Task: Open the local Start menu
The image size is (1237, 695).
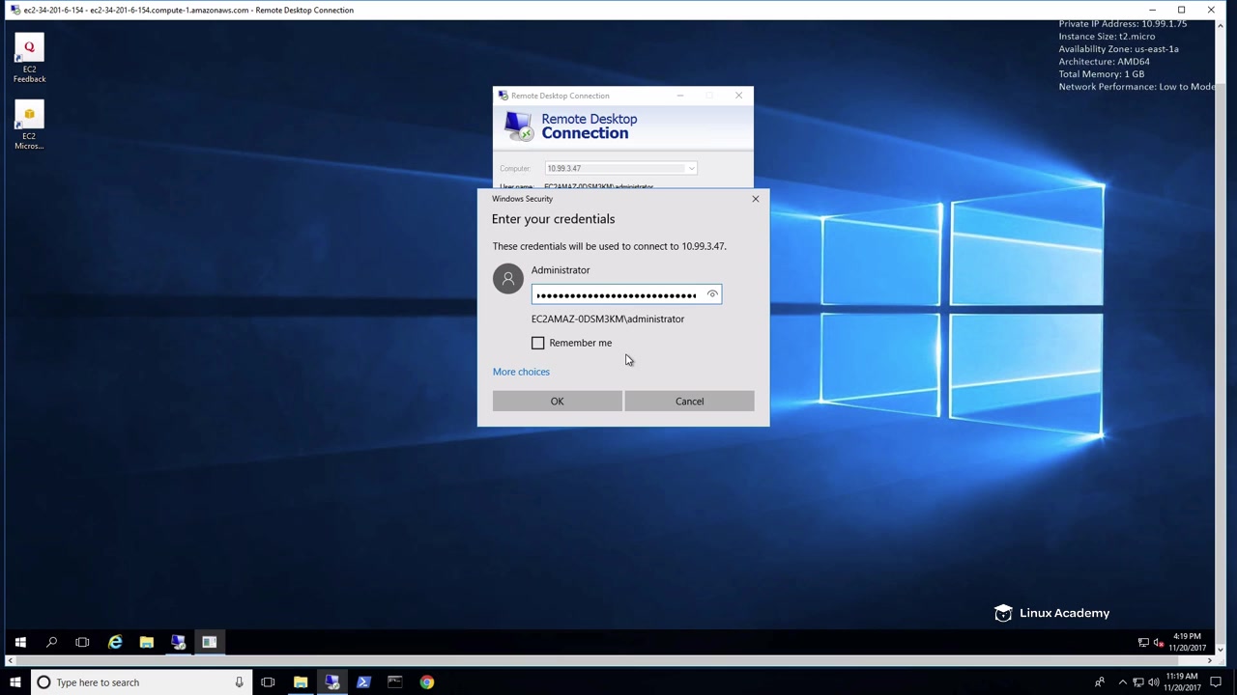Action: pos(14,682)
